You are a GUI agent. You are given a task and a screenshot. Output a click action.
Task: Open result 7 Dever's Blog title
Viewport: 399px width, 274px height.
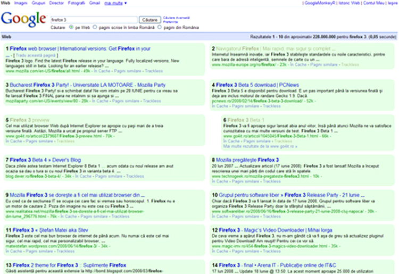[45, 160]
